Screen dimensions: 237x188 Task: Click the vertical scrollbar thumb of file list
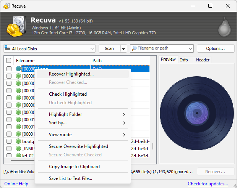pyautogui.click(x=153, y=146)
